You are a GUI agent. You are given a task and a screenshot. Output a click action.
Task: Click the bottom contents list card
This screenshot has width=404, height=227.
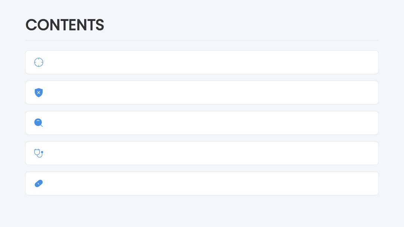202,184
